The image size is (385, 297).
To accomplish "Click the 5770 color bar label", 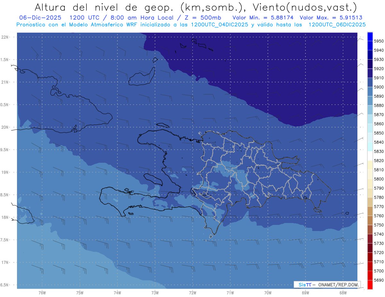I will [379, 207].
